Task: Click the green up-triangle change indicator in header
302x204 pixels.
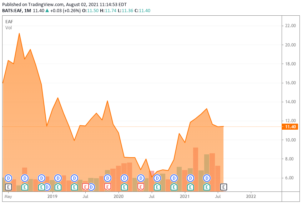Action: click(47, 11)
